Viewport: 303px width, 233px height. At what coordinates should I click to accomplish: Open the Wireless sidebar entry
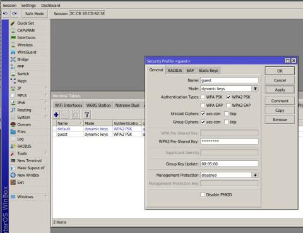point(25,45)
